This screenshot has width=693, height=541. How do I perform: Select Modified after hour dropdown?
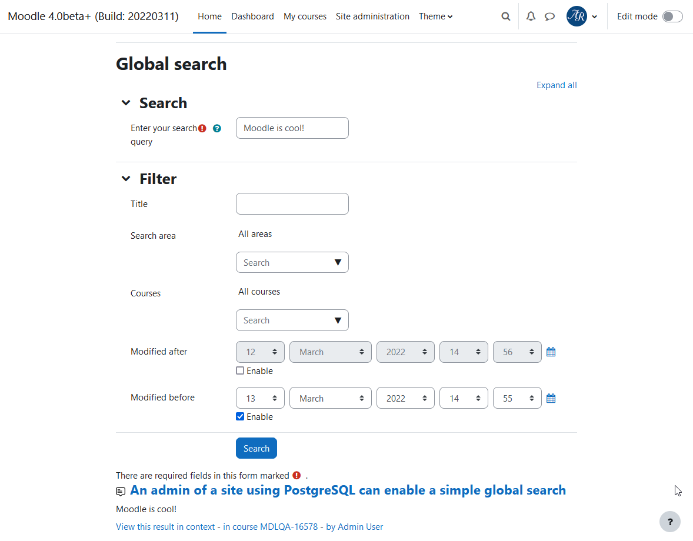tap(464, 352)
